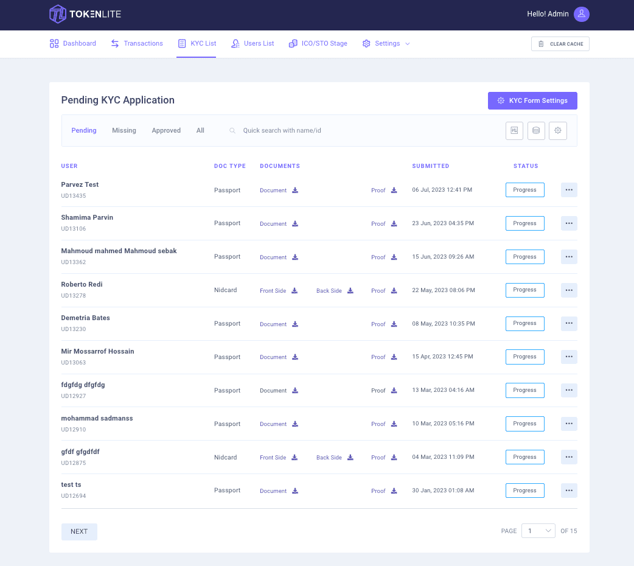Viewport: 634px width, 566px height.
Task: Expand the Settings navigation dropdown
Action: click(x=386, y=44)
